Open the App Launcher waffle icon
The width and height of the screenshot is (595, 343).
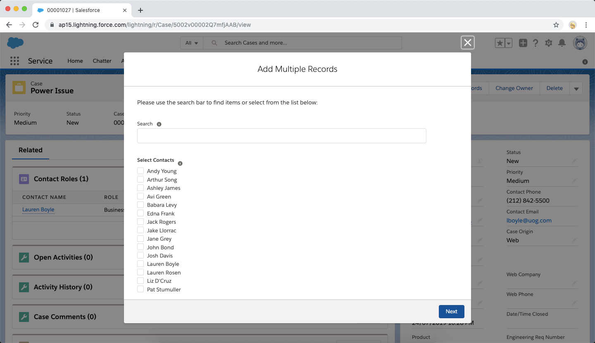point(14,61)
